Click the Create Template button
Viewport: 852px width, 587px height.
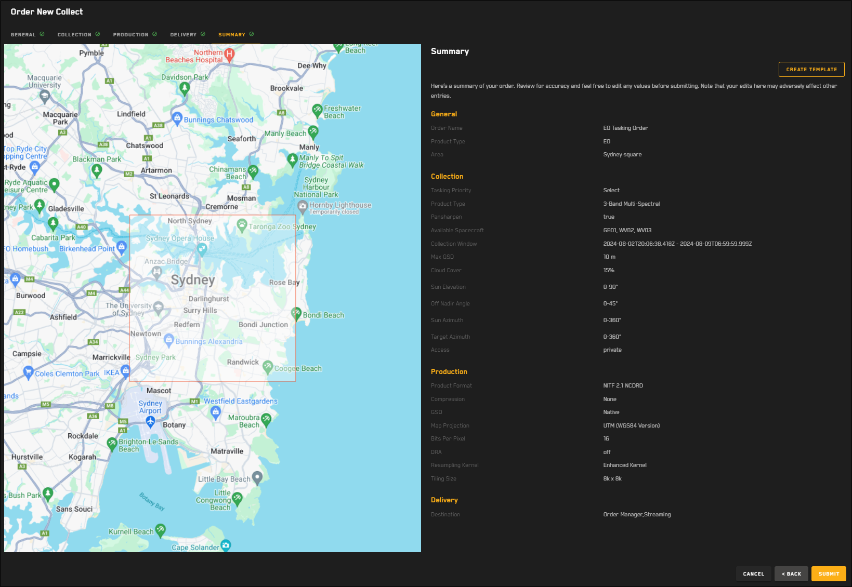click(811, 70)
